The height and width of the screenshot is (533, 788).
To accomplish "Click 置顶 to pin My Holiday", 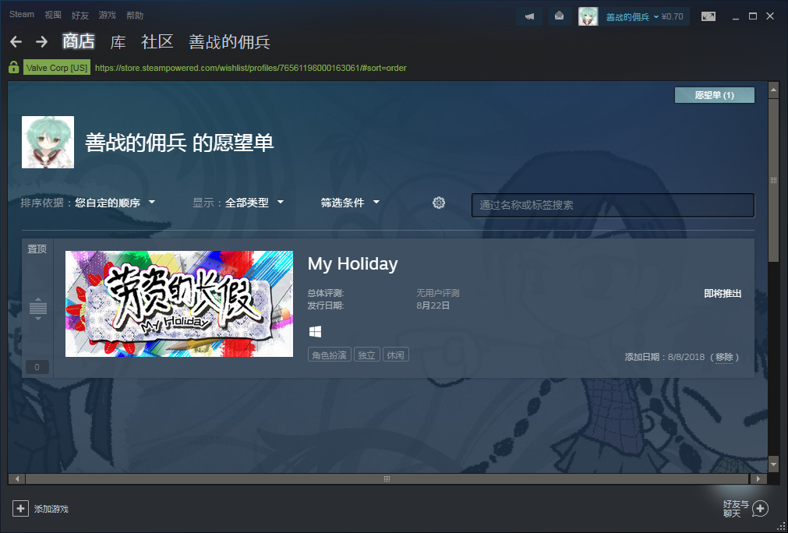I will pyautogui.click(x=37, y=249).
